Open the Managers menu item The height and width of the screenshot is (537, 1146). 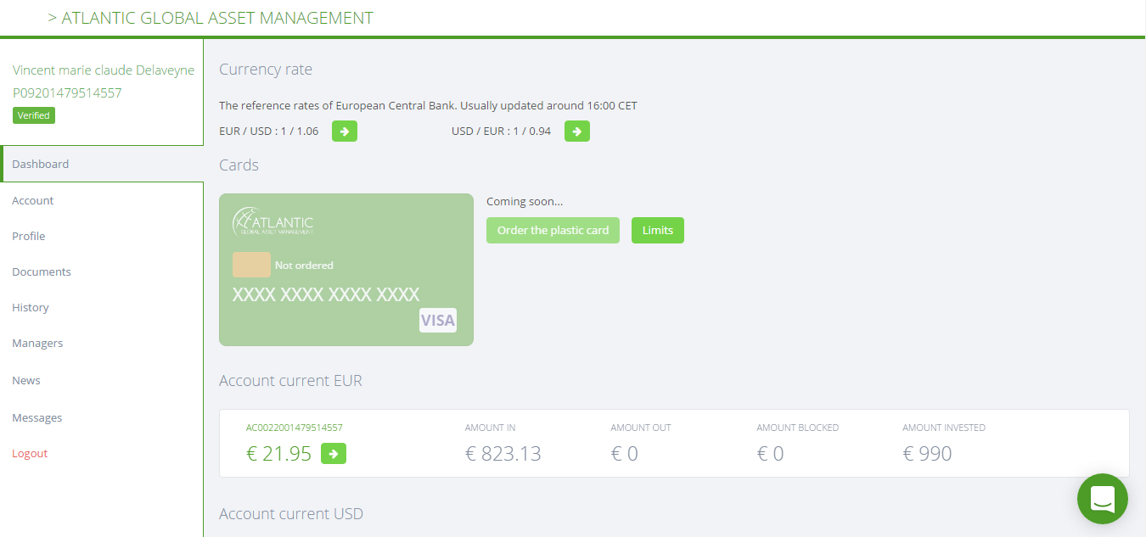click(x=37, y=343)
